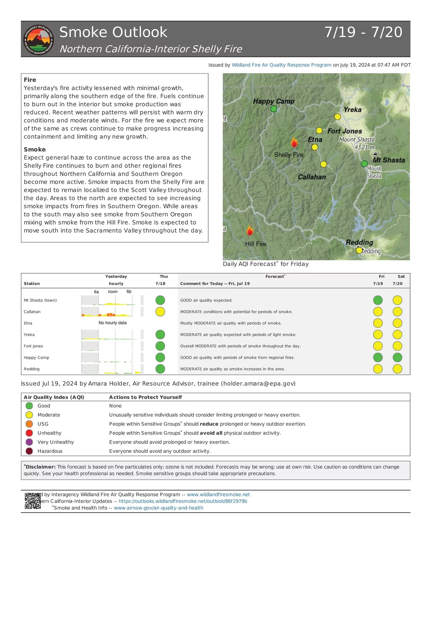Click the '7/19 - 7/20' date range header
The width and height of the screenshot is (439, 620).
[x=364, y=32]
